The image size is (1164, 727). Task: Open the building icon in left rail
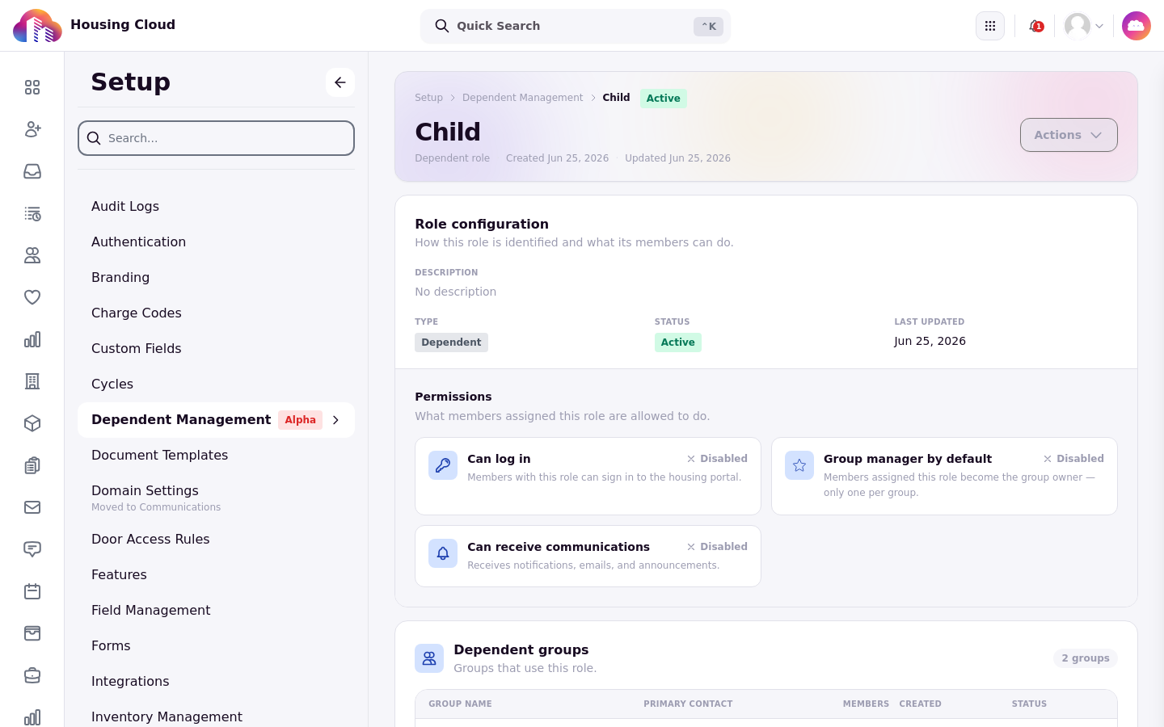tap(32, 381)
